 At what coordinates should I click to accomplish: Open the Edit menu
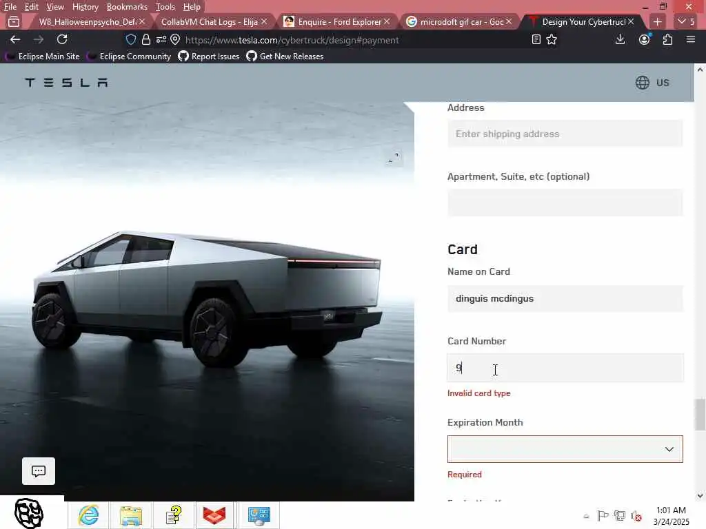[31, 7]
